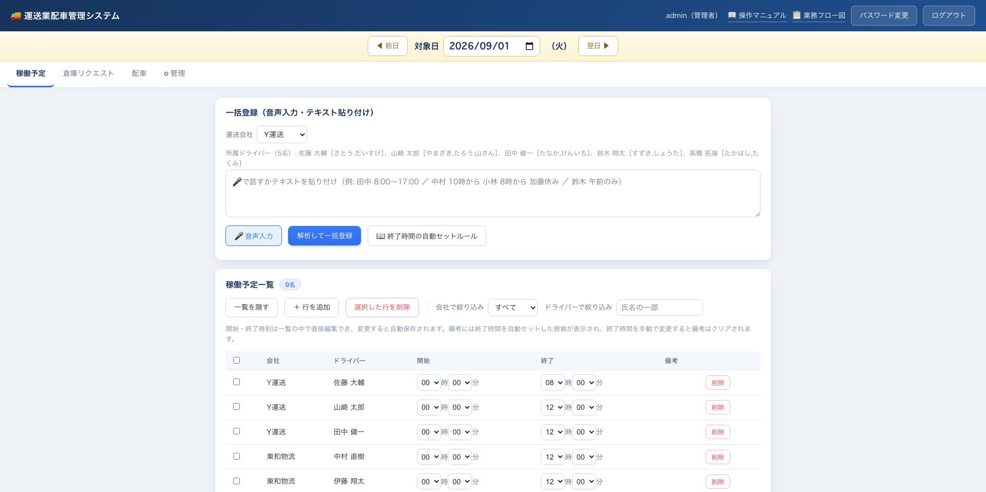
Task: Click the 対象日 date input field
Action: pos(491,46)
